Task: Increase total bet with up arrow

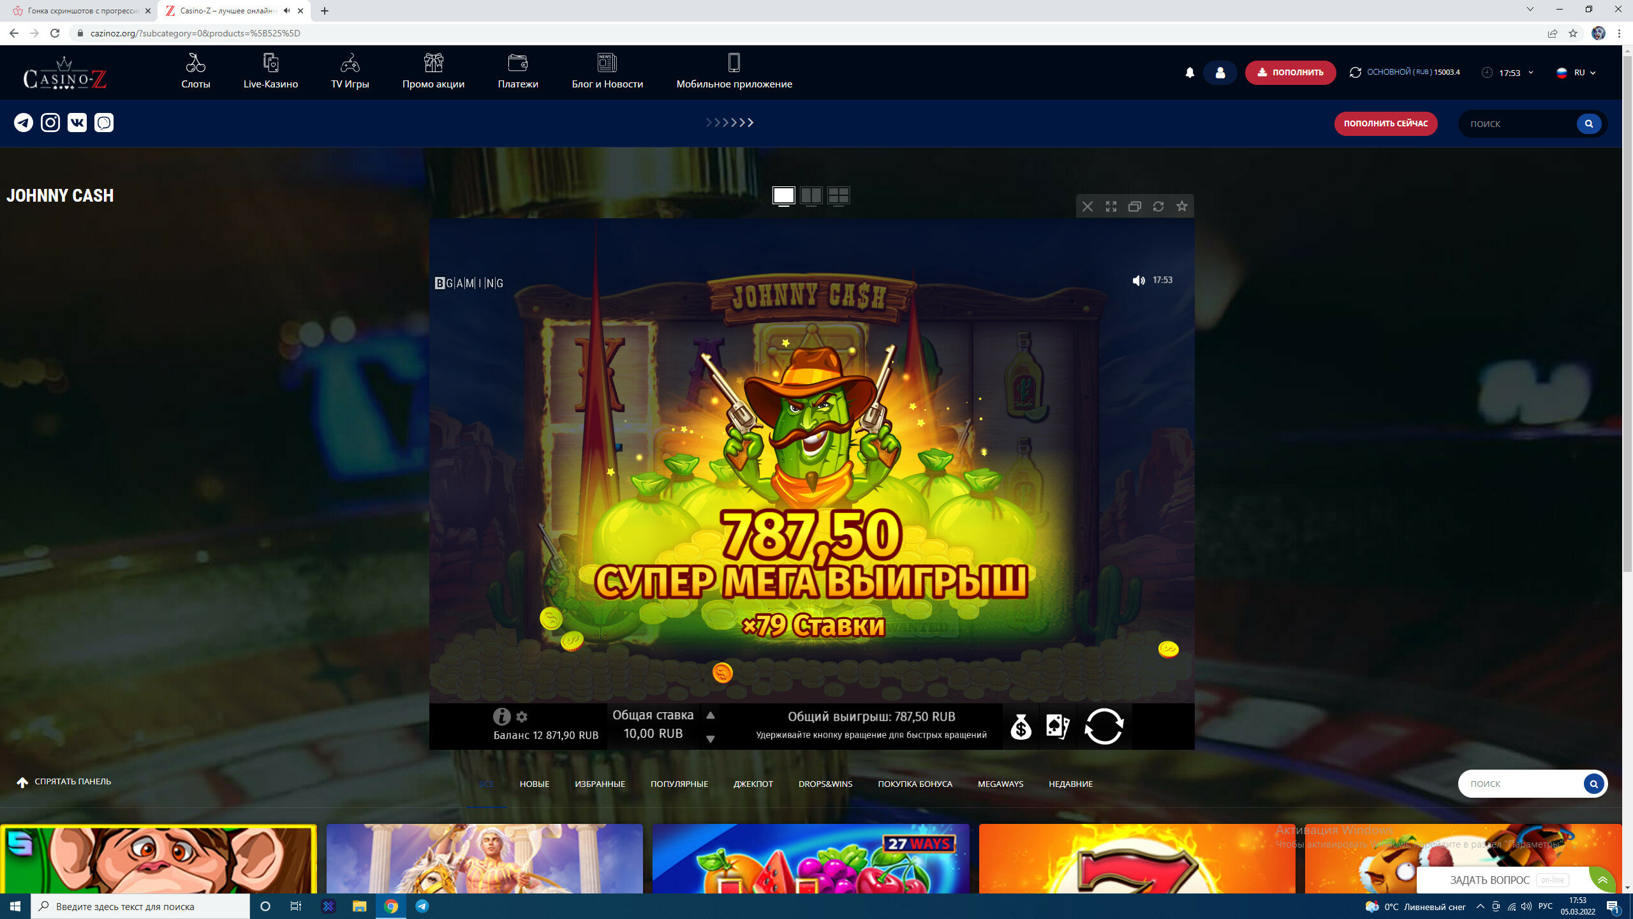Action: [711, 715]
